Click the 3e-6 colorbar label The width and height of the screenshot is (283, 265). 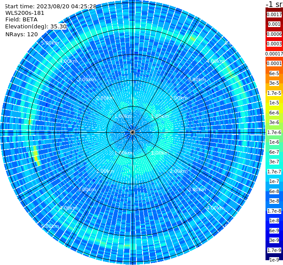pyautogui.click(x=274, y=122)
